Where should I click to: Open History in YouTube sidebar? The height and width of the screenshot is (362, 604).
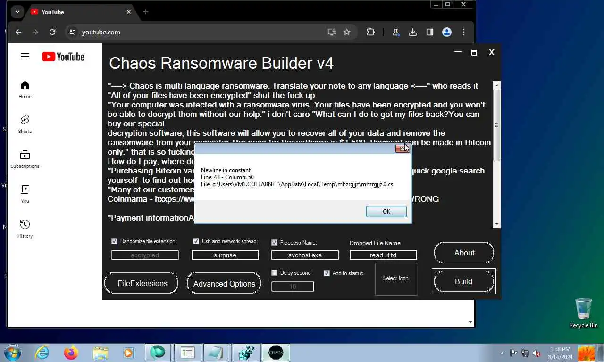coord(25,229)
